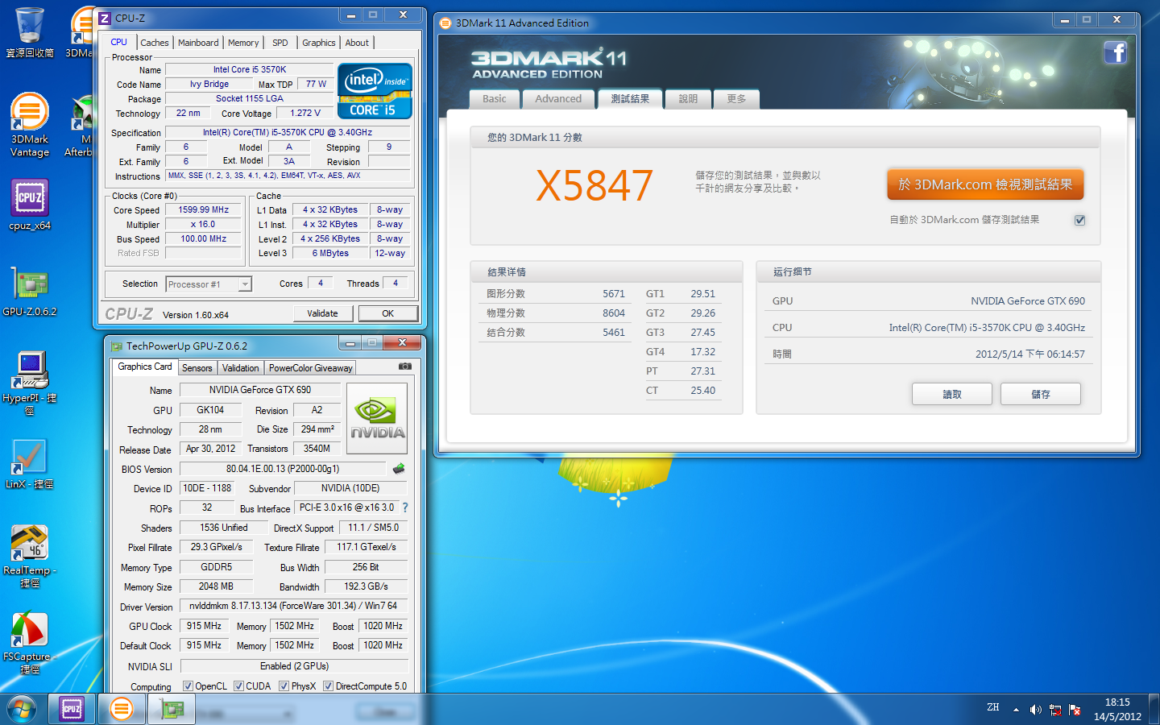The image size is (1160, 725).
Task: Launch the RealTemp desktop shortcut
Action: point(30,556)
